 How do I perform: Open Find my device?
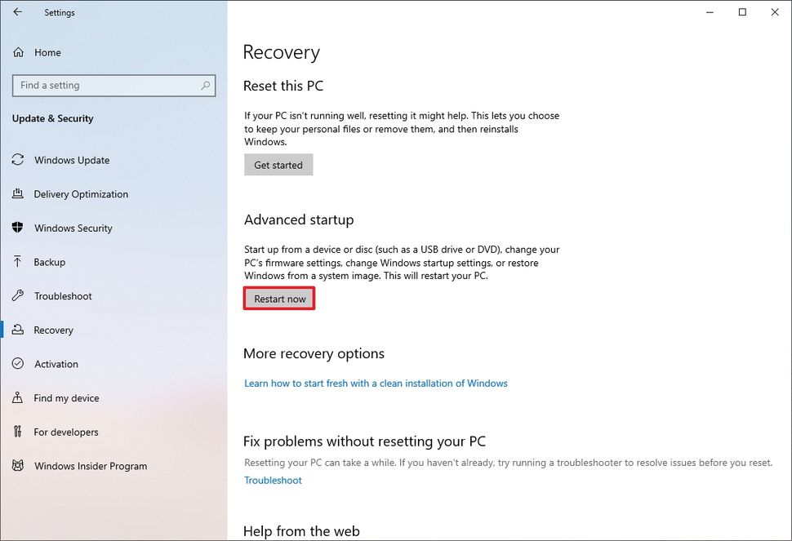coord(65,398)
